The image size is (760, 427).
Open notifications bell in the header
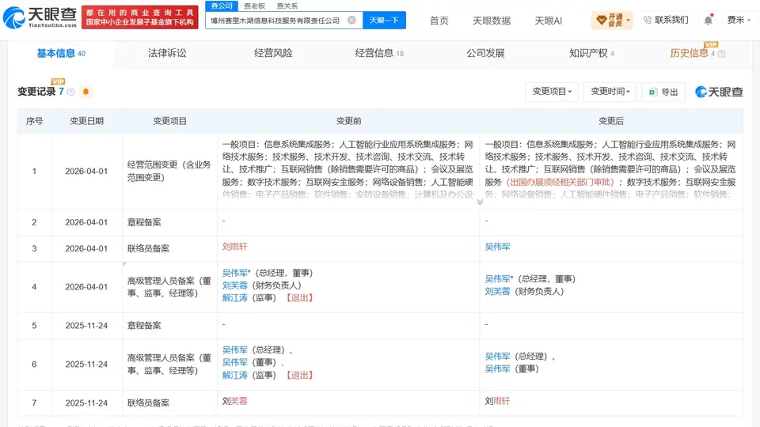tap(708, 20)
